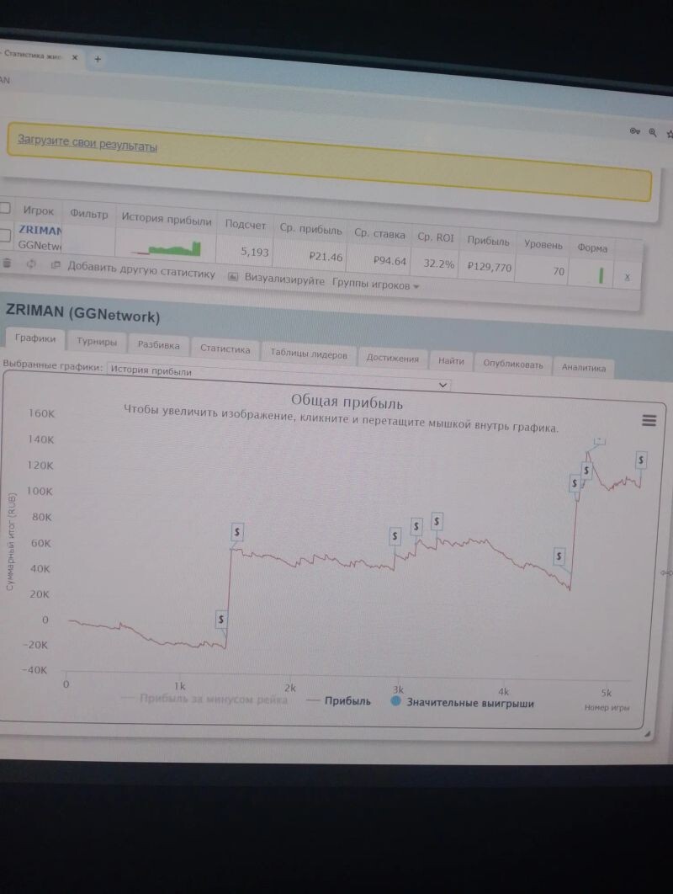Click the trash icon below player row

click(x=7, y=263)
